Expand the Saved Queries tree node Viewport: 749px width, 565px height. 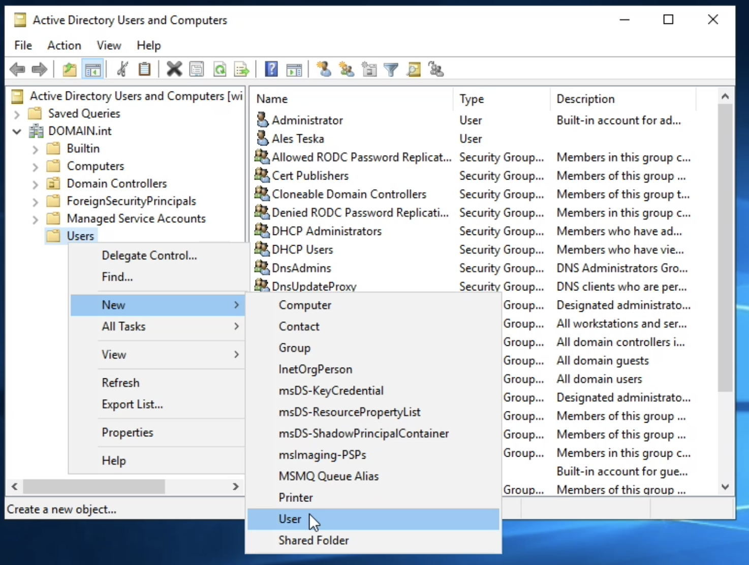(x=17, y=114)
